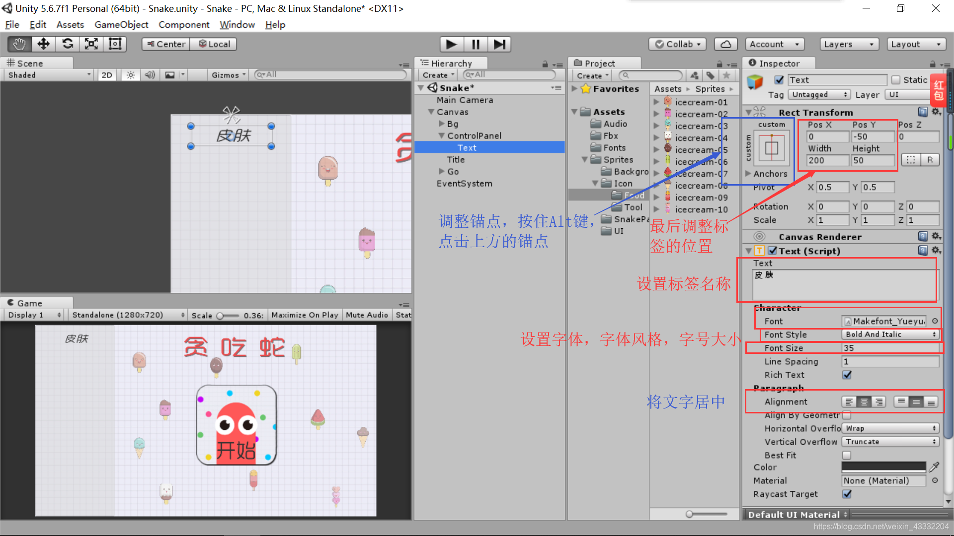Open the Assets menu

70,24
